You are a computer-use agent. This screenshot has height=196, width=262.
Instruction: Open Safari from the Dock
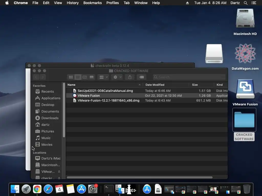pyautogui.click(x=48, y=189)
